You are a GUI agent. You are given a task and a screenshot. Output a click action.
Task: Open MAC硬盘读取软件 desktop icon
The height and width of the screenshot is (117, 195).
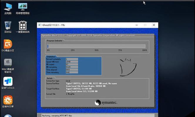click(8, 66)
